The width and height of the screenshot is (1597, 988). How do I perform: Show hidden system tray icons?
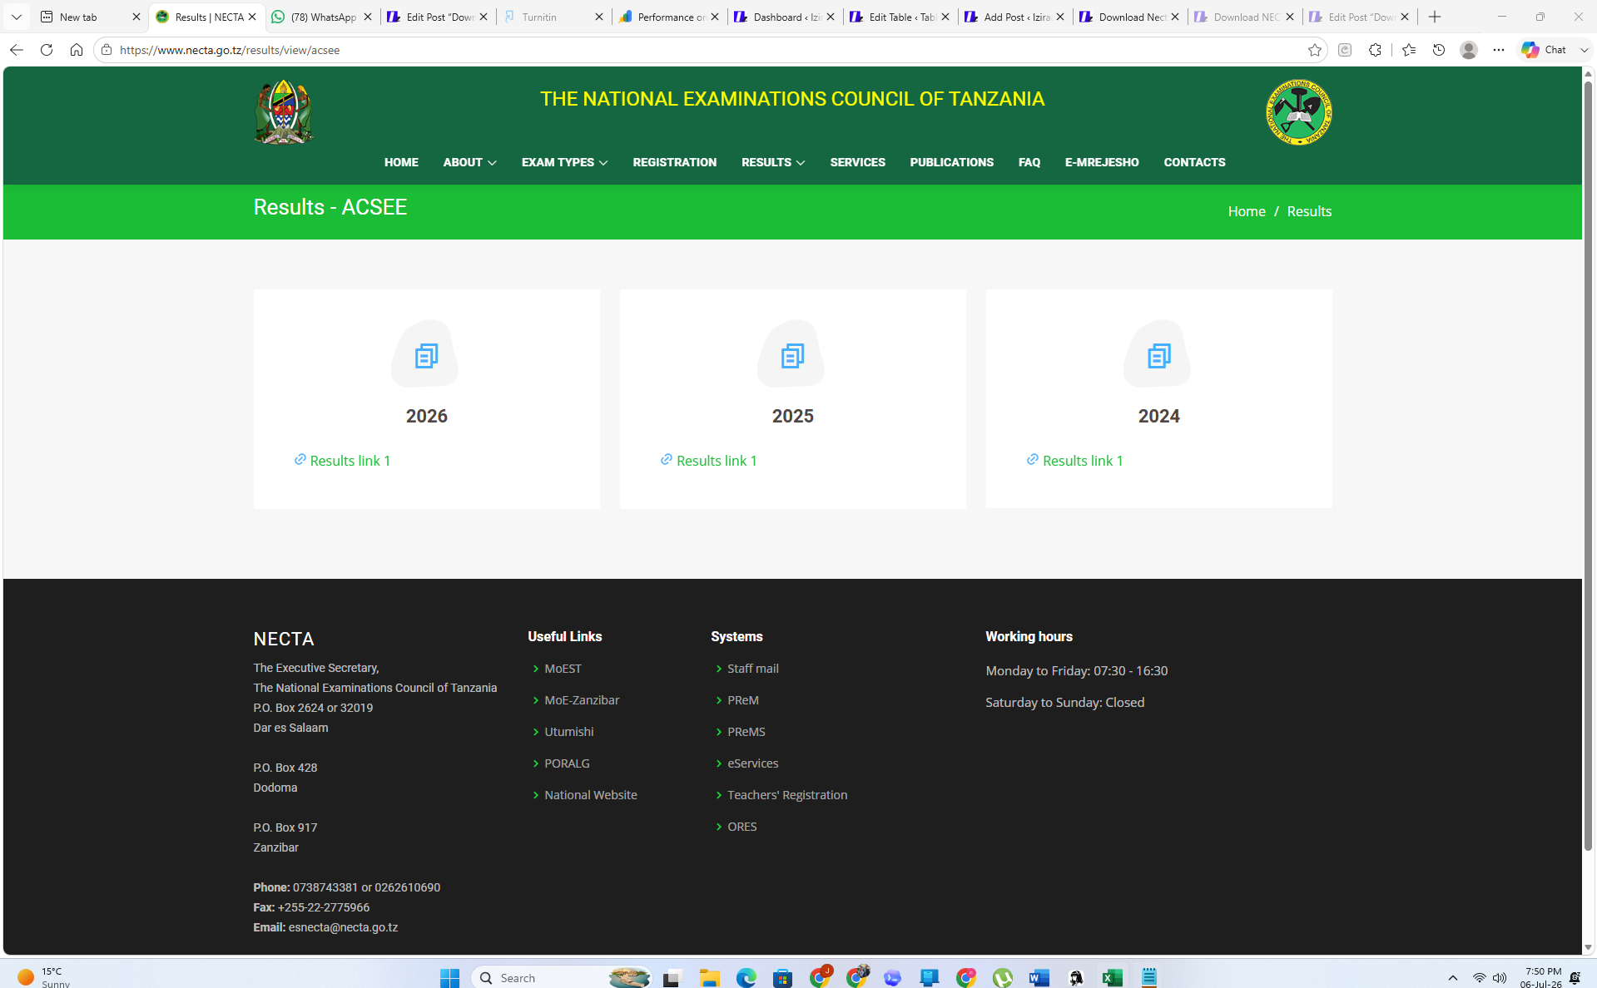[x=1452, y=978]
